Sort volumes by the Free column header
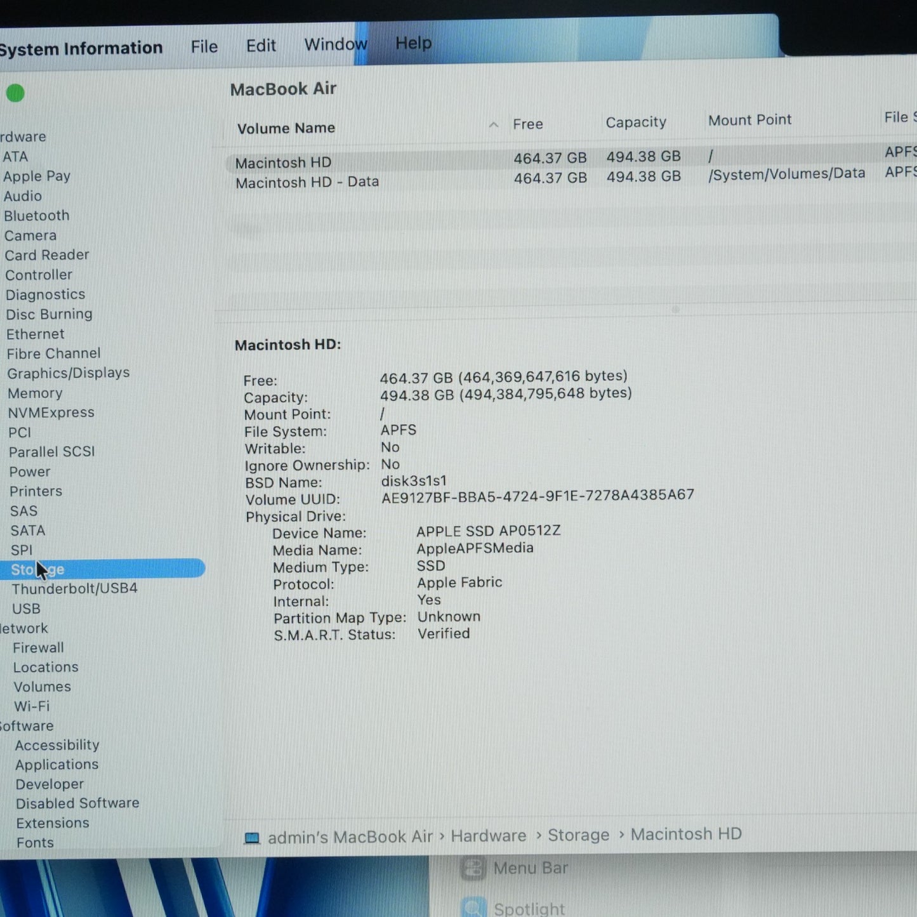The width and height of the screenshot is (917, 917). pyautogui.click(x=528, y=124)
